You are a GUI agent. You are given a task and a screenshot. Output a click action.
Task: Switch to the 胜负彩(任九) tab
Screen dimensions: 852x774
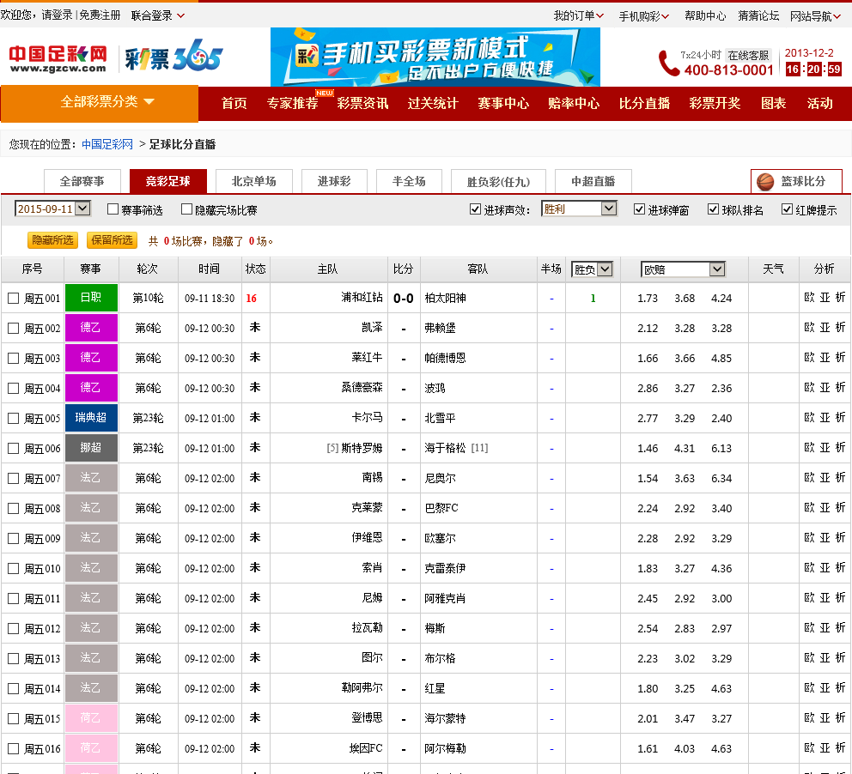click(498, 181)
